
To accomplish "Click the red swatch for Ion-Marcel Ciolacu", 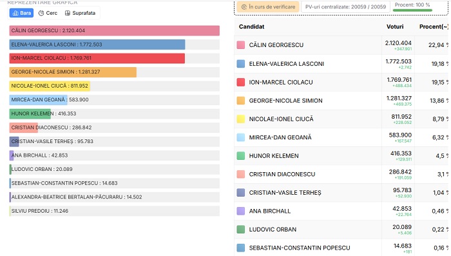I will point(241,82).
